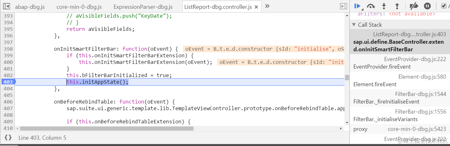Set a breakpoint on line 407

point(8,108)
